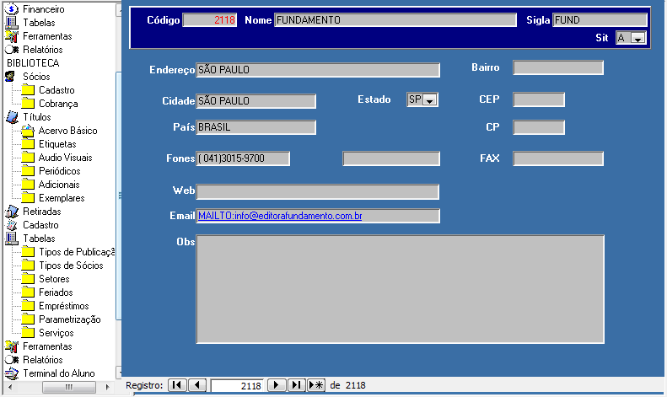This screenshot has width=667, height=397.
Task: Click inside the Obs notes box
Action: coord(400,289)
